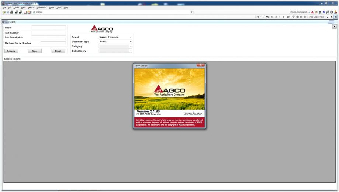Viewport: 339px width, 192px height.
Task: Click the Reset button
Action: [58, 51]
